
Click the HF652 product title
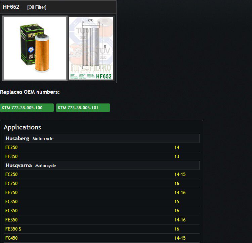pos(11,7)
